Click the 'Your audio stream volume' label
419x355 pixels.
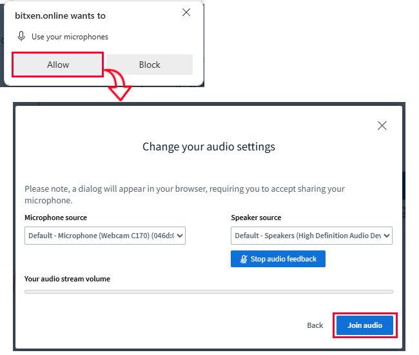[x=67, y=279]
